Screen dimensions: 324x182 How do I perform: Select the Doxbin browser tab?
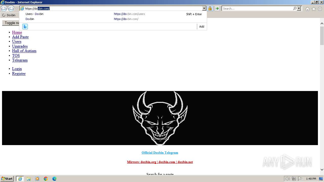[x=10, y=15]
